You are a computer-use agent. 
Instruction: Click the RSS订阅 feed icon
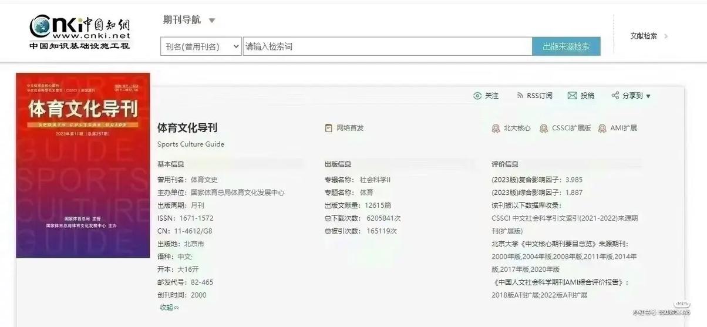tap(520, 96)
